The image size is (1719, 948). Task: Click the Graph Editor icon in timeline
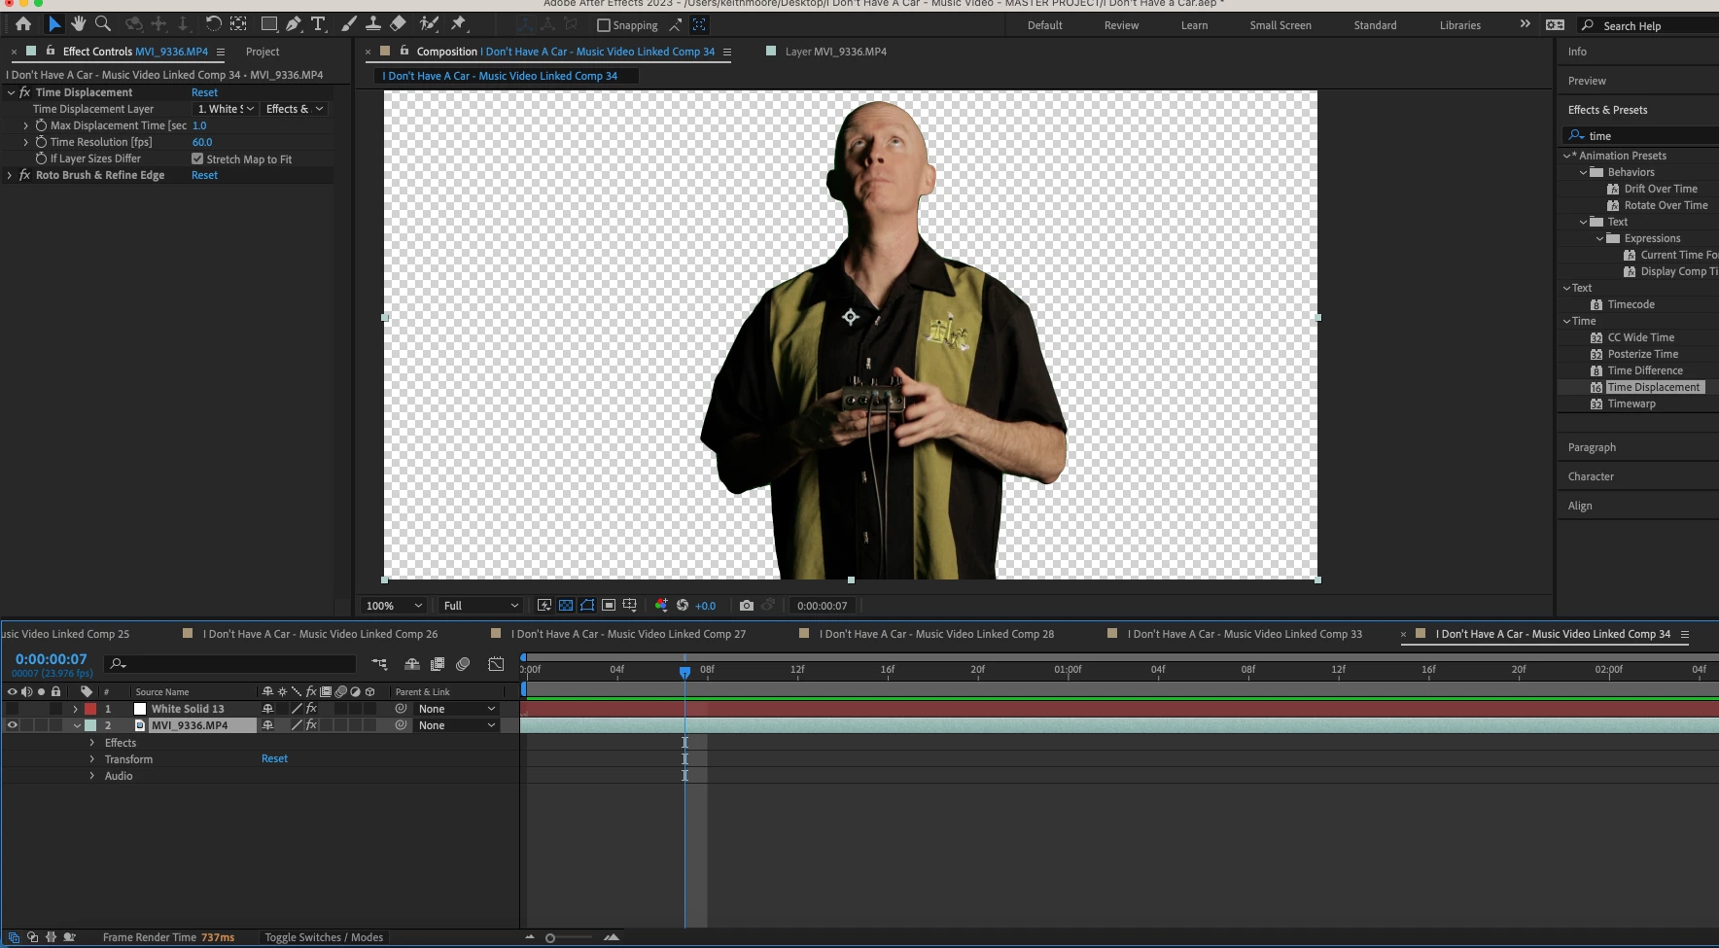coord(496,664)
